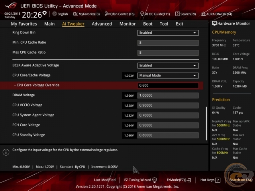255x191 pixels.
Task: Open BCLK Aware Adaptive Voltage dropdown
Action: tap(168, 66)
